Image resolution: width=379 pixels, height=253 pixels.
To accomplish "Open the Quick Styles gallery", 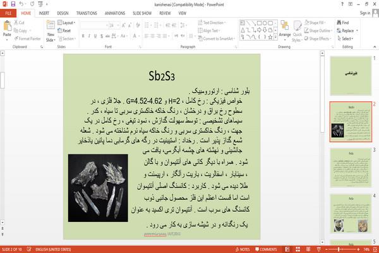I will (297, 31).
